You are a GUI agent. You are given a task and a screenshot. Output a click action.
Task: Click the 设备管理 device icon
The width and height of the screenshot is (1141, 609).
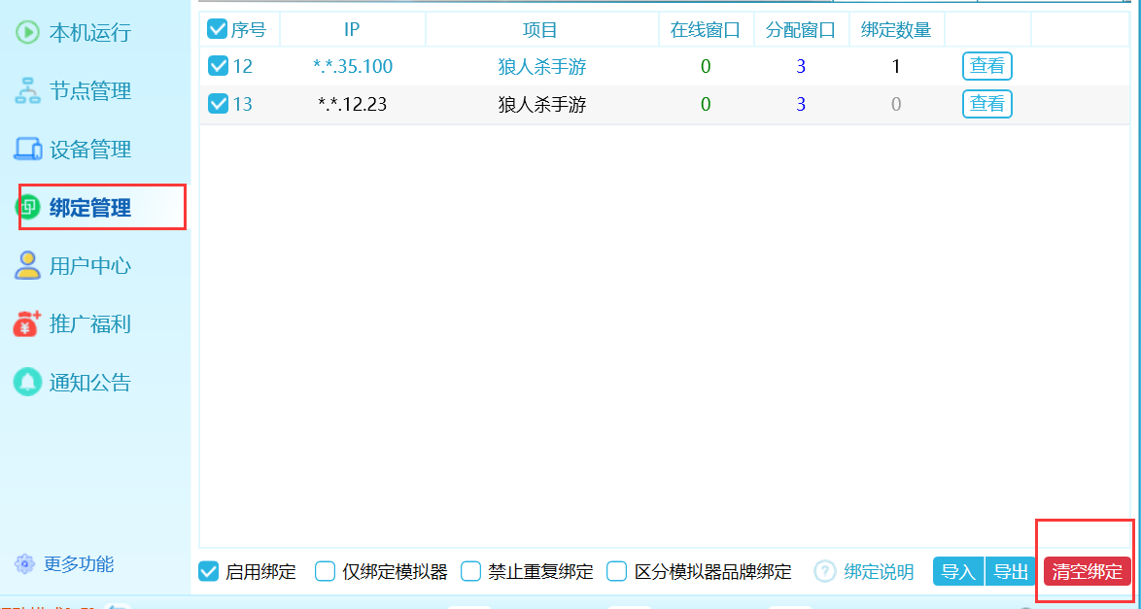tap(27, 149)
